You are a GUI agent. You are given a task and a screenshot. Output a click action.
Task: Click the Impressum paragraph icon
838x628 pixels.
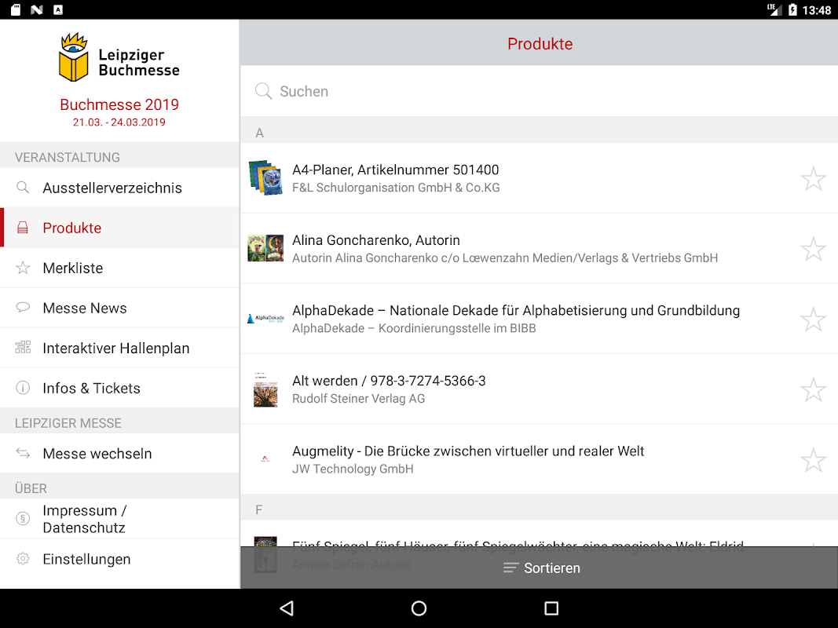pyautogui.click(x=23, y=519)
